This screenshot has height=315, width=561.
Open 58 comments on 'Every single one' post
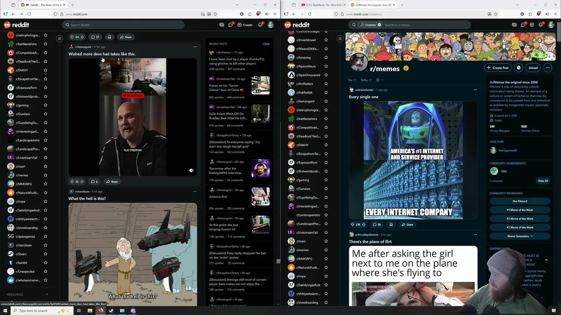tap(376, 224)
